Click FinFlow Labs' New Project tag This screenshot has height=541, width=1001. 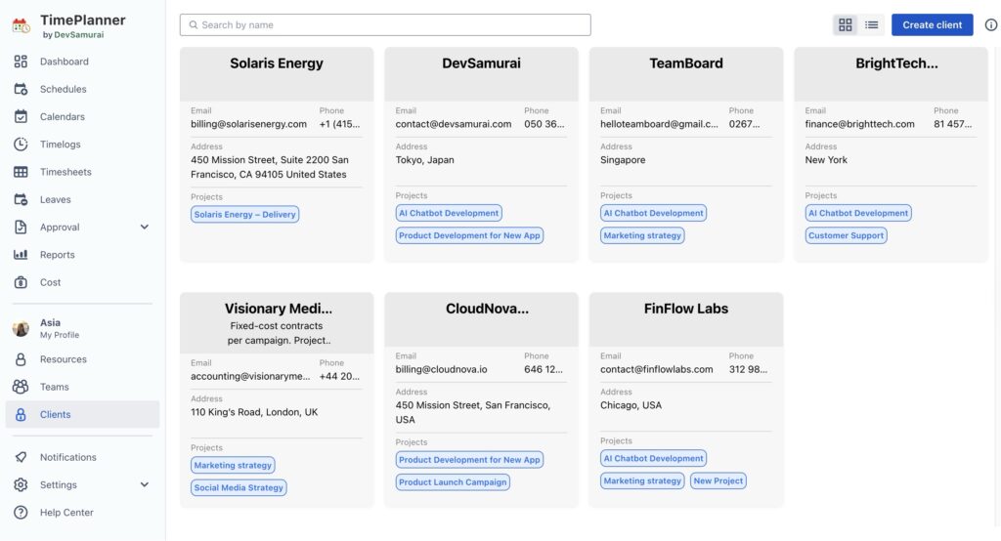pos(718,480)
